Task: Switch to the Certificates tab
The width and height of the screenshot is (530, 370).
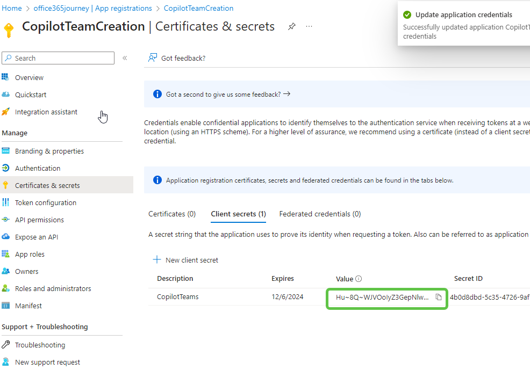Action: 171,214
